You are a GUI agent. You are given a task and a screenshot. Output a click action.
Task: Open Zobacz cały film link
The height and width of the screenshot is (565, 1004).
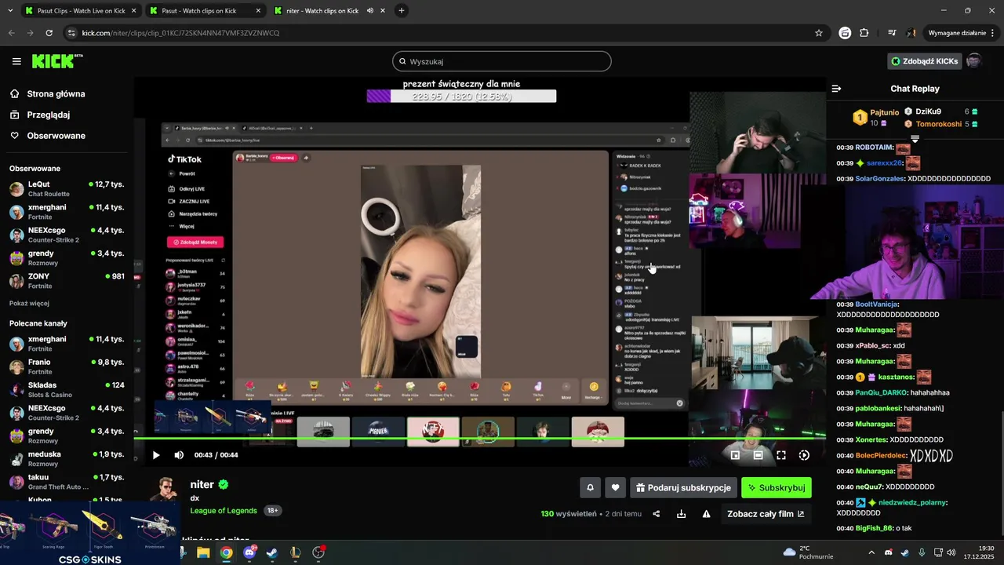click(x=766, y=514)
